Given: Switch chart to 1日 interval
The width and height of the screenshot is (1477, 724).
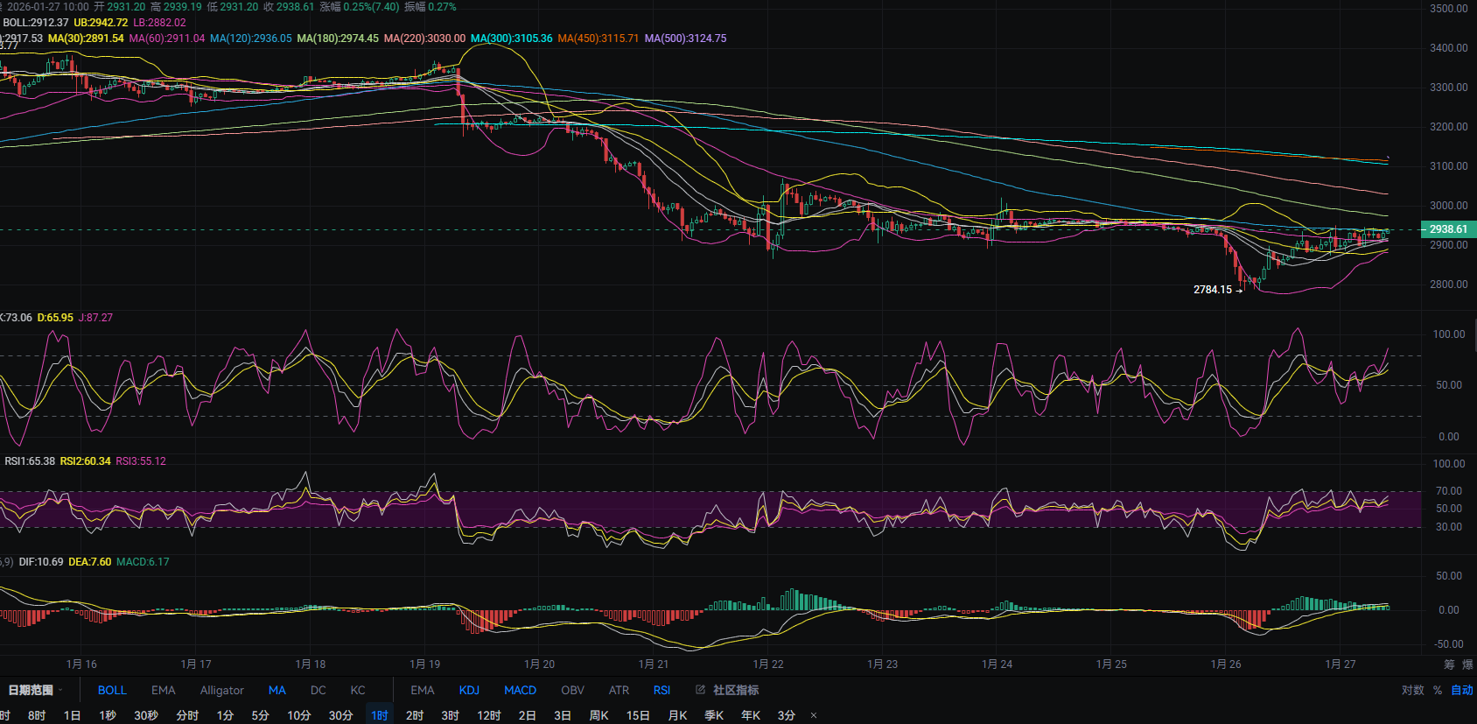Looking at the screenshot, I should pos(72,715).
